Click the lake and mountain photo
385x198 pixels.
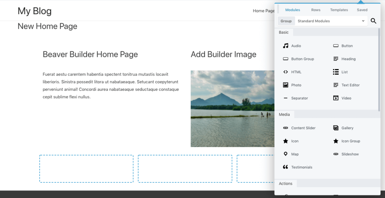pyautogui.click(x=232, y=109)
